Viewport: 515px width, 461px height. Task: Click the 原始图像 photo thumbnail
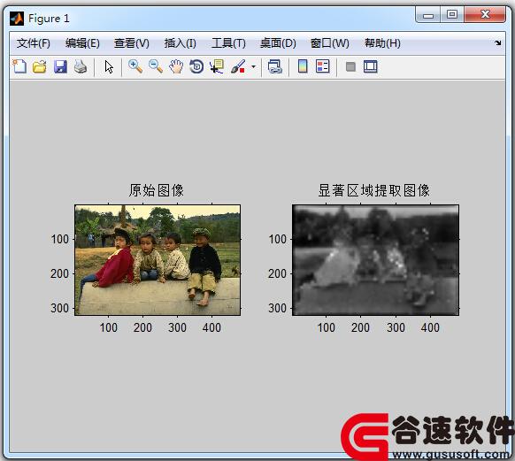coord(158,260)
